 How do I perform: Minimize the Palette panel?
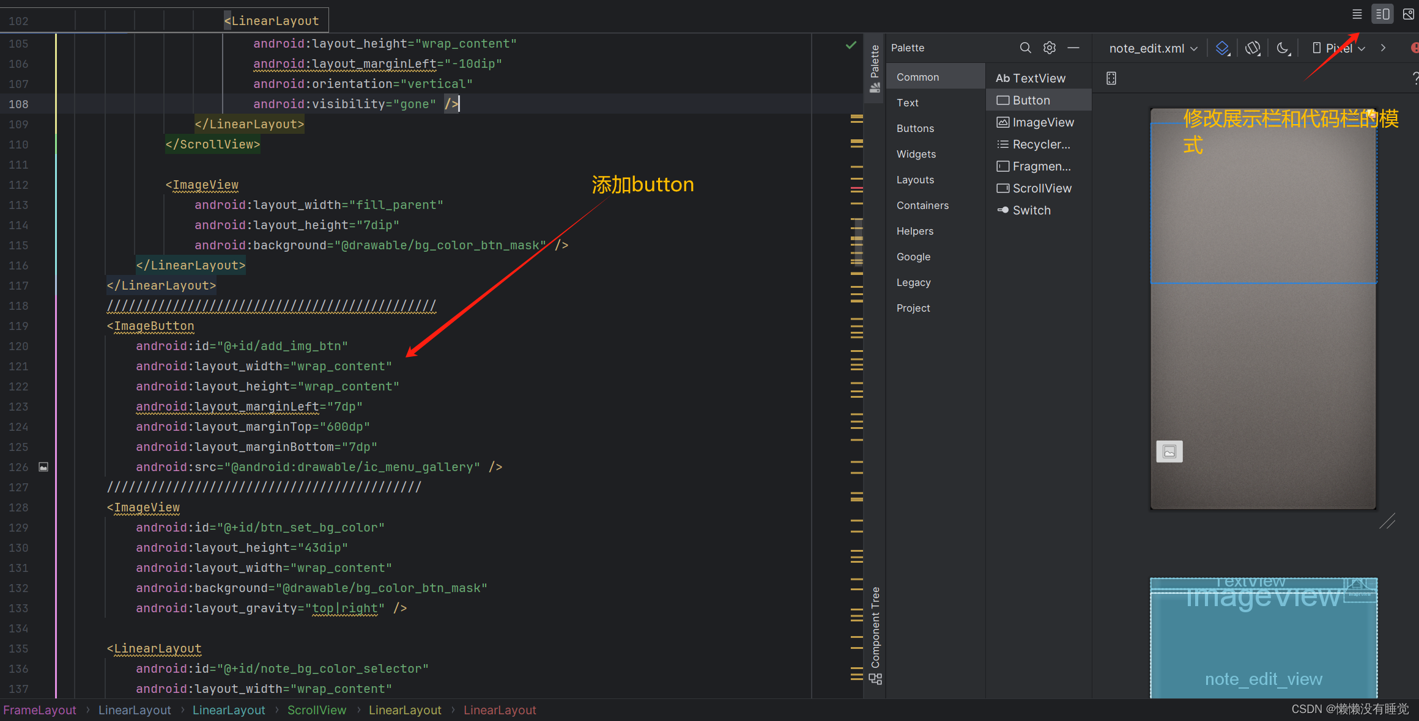(1073, 48)
